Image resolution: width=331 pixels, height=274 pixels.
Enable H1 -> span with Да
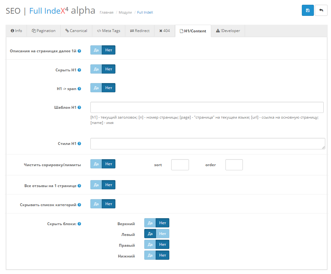coord(96,88)
